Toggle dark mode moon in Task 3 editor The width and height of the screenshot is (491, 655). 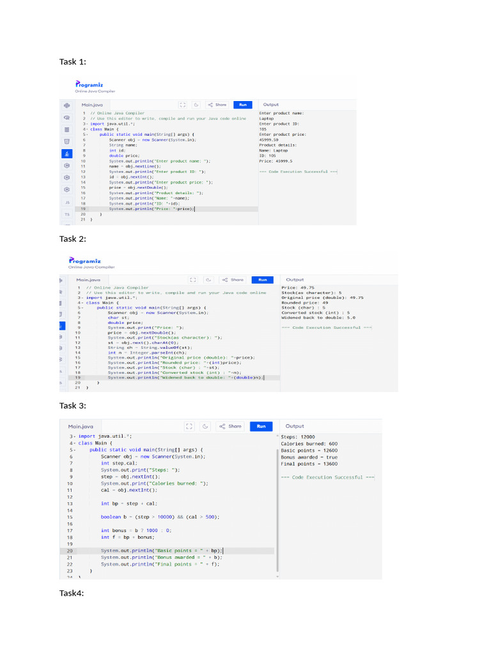pyautogui.click(x=205, y=427)
